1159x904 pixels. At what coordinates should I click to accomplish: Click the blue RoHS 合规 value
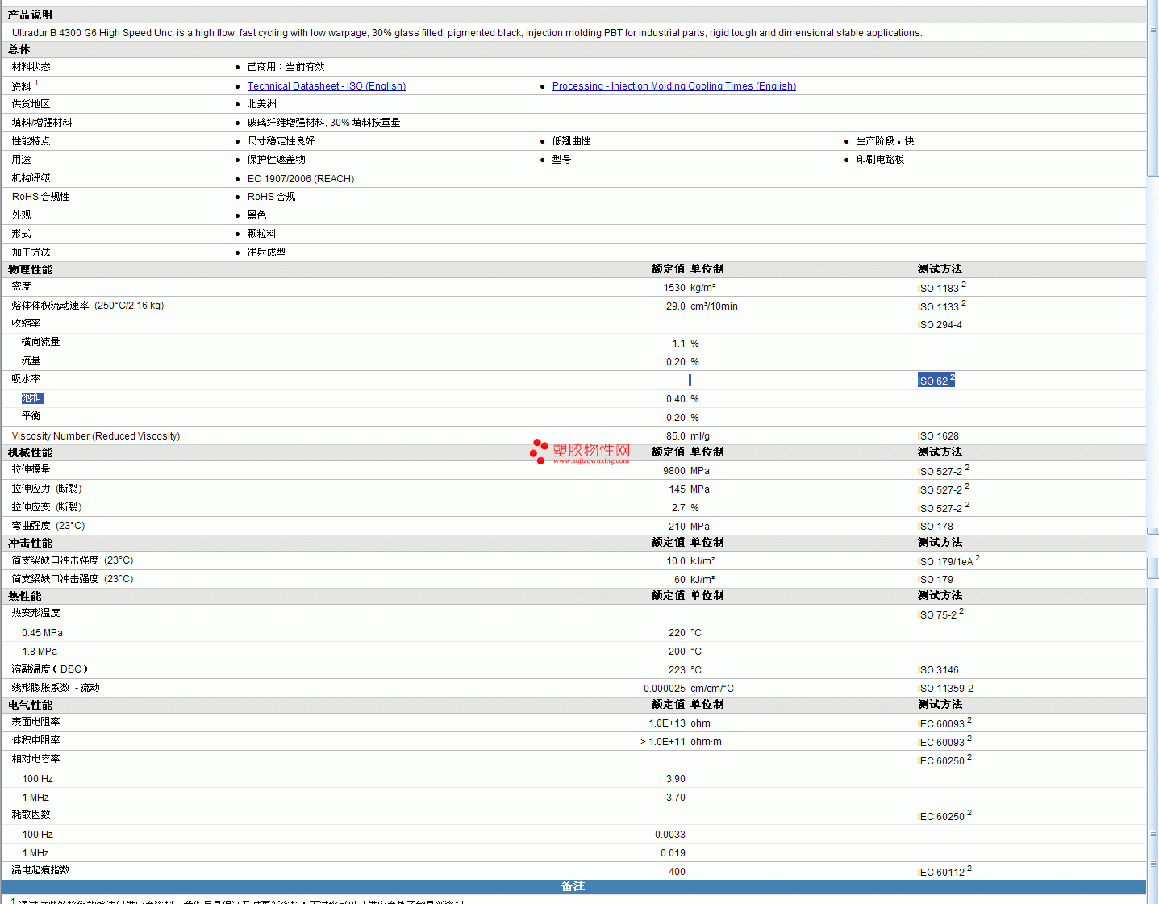tap(272, 197)
